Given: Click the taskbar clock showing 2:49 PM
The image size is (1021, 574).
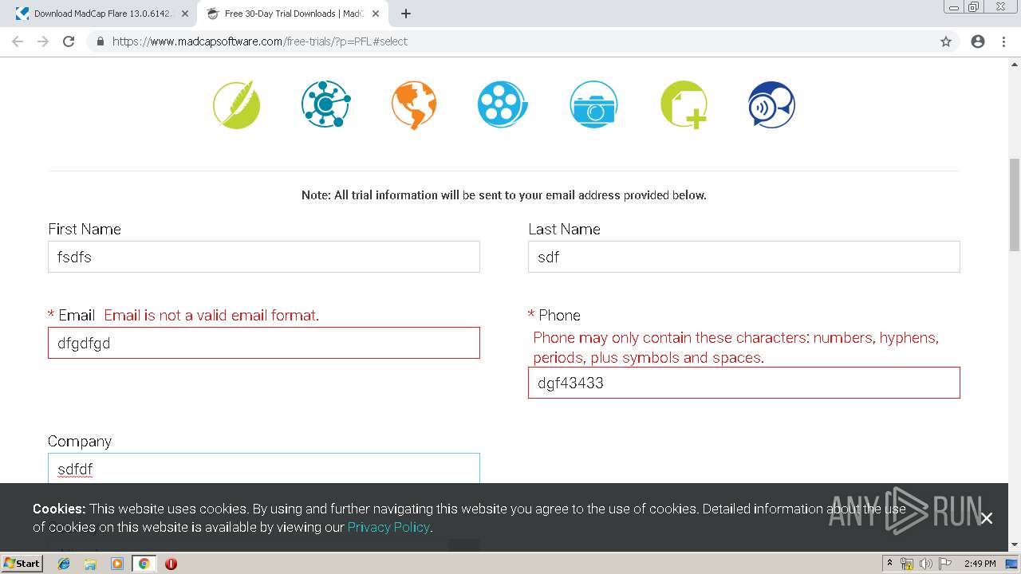Looking at the screenshot, I should pos(980,564).
